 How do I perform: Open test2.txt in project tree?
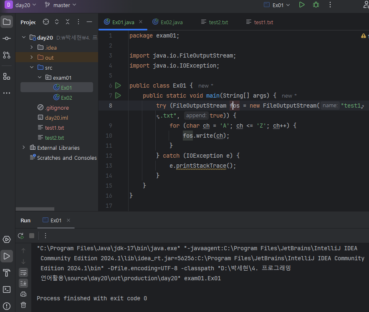51,138
